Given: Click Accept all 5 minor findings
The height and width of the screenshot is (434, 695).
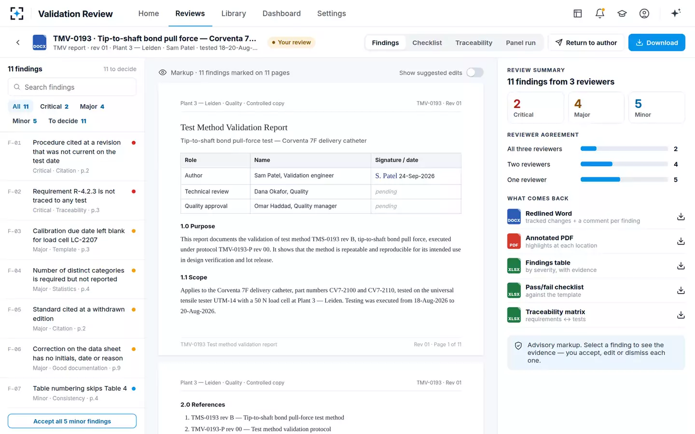Looking at the screenshot, I should pyautogui.click(x=72, y=421).
